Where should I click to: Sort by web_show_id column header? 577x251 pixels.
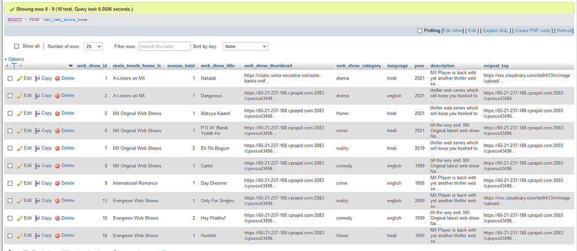click(92, 66)
